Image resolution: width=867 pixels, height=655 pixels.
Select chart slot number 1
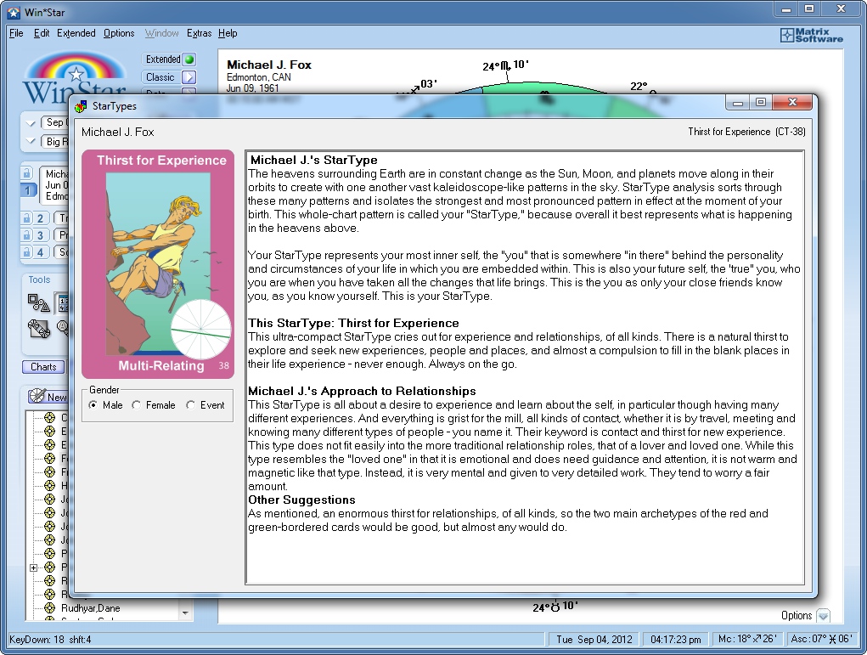point(28,190)
